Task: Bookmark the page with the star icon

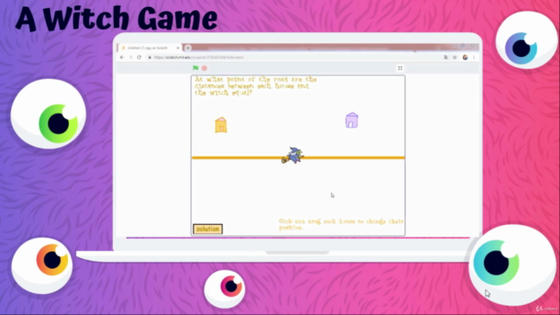Action: pyautogui.click(x=455, y=57)
